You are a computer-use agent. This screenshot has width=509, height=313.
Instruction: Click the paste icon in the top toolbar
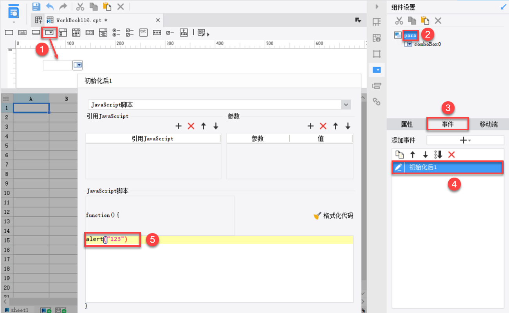coord(106,7)
